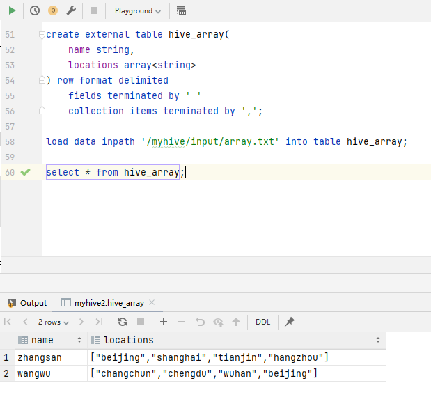Add a new row with plus icon

point(164,322)
